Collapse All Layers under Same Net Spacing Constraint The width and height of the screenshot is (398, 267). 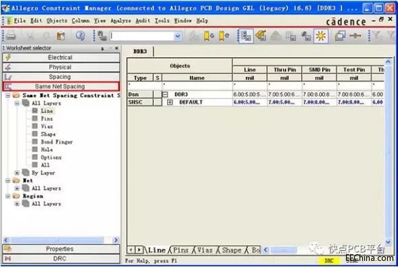[x=17, y=103]
